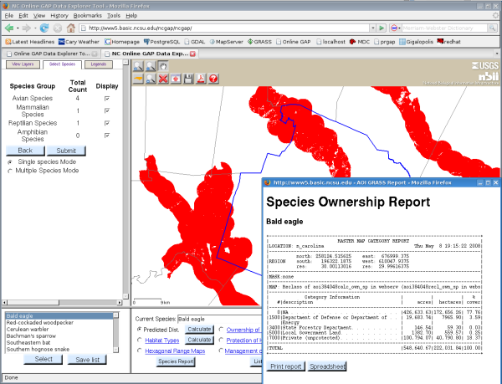Select the Predicted Dist. radio button
Viewport: 502px width, 384px height.
[x=139, y=330]
